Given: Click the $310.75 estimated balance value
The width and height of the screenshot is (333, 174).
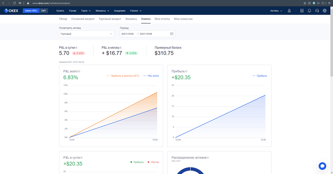Looking at the screenshot, I should pyautogui.click(x=164, y=53).
